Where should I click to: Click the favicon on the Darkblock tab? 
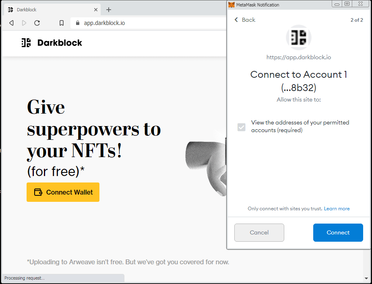[x=10, y=10]
